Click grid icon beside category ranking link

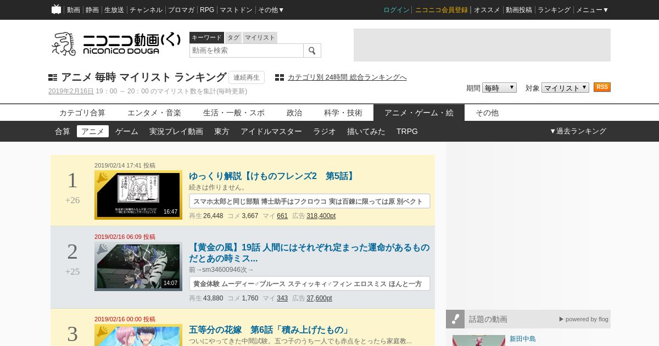[x=280, y=77]
